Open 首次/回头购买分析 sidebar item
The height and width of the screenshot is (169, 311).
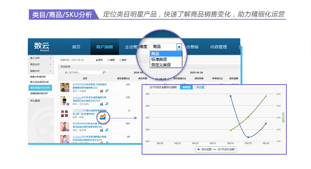39,82
